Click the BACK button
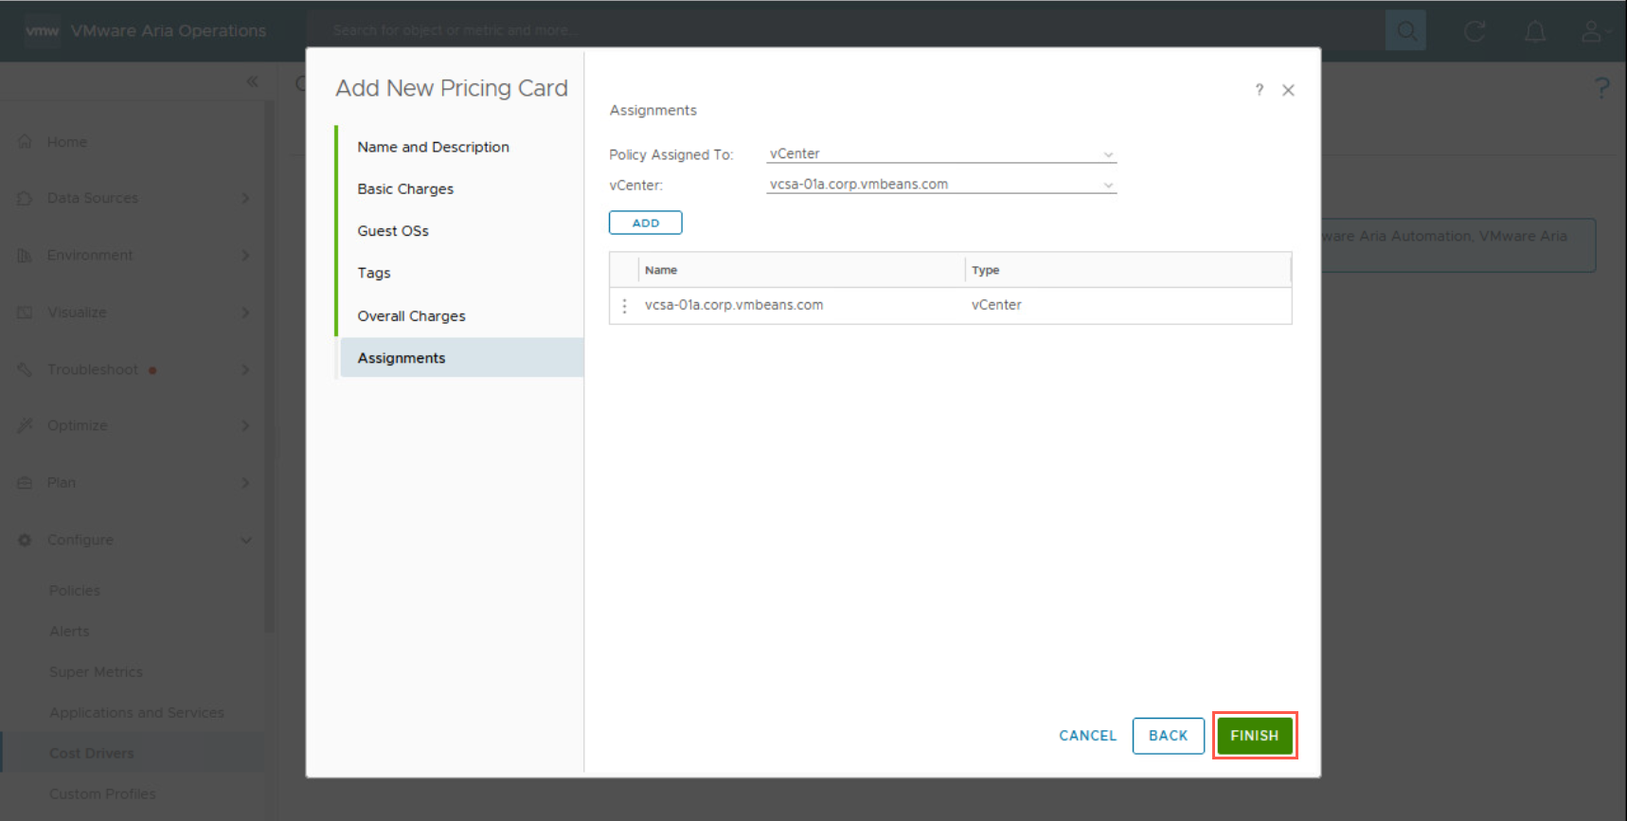This screenshot has width=1627, height=821. 1168,736
